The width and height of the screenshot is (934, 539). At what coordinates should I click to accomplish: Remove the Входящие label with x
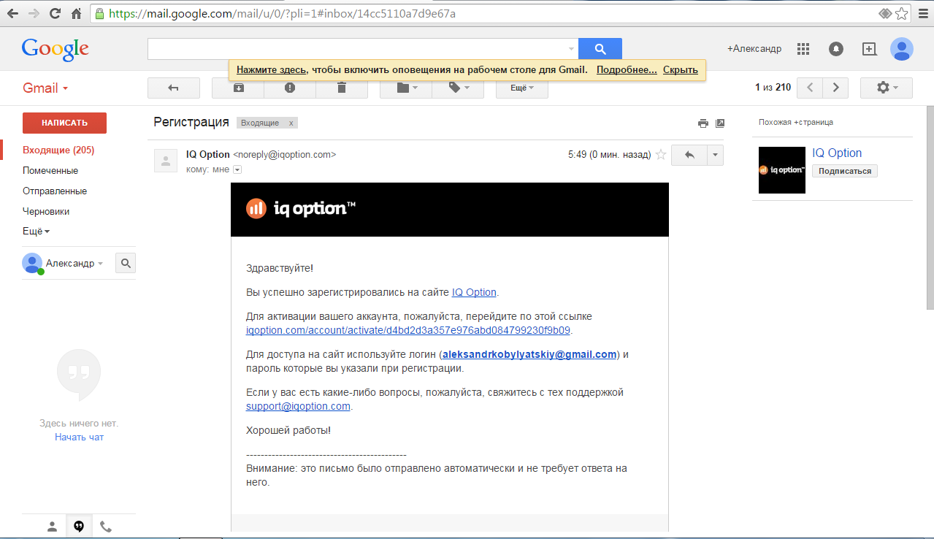coord(291,123)
